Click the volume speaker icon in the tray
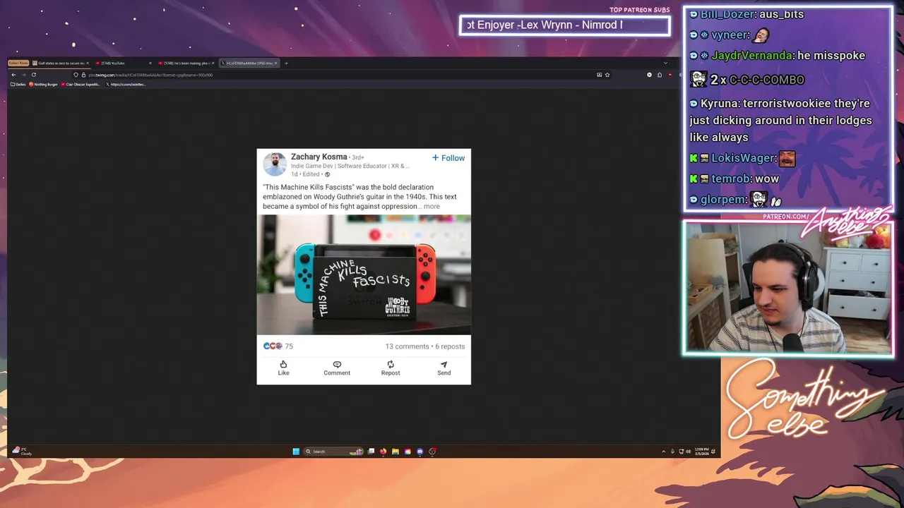 click(x=689, y=452)
